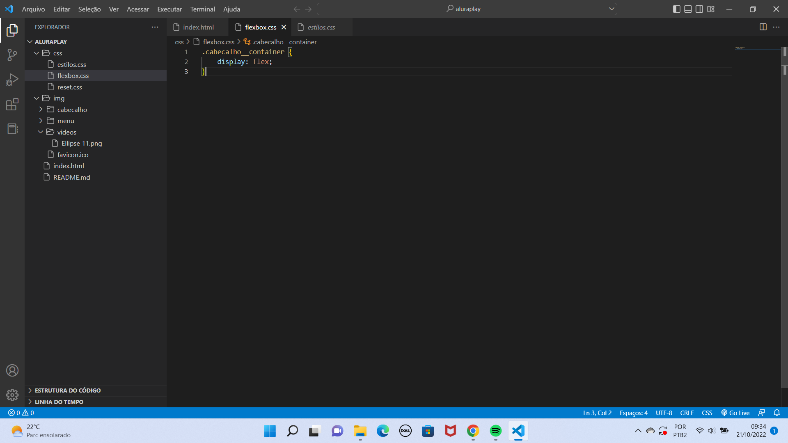Open the Editar menu
The height and width of the screenshot is (443, 788).
pyautogui.click(x=62, y=9)
